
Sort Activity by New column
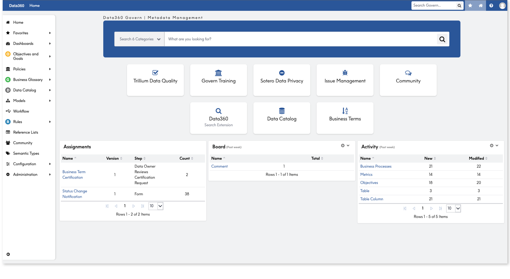(x=430, y=158)
